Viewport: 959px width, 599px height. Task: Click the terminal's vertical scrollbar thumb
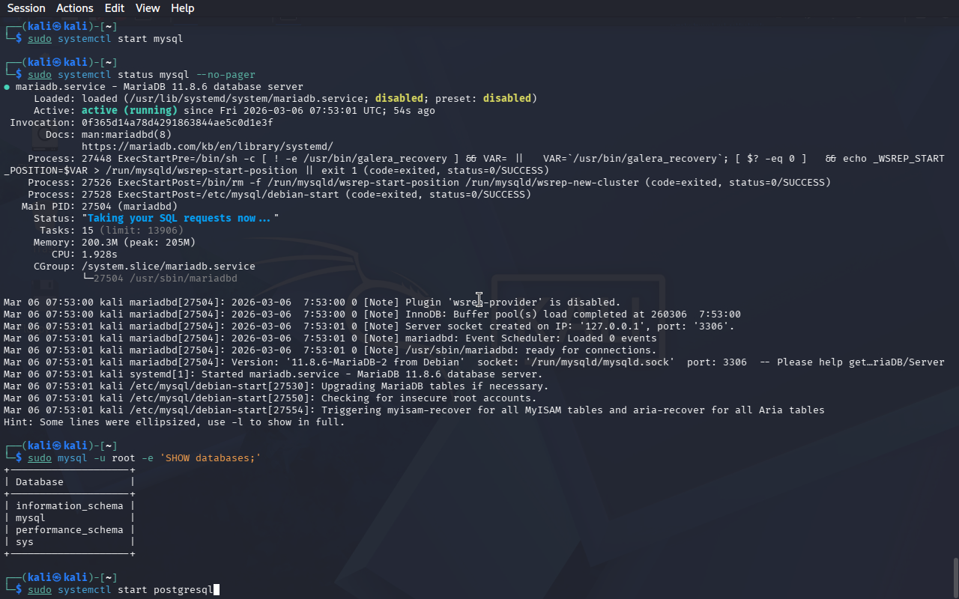click(x=955, y=577)
